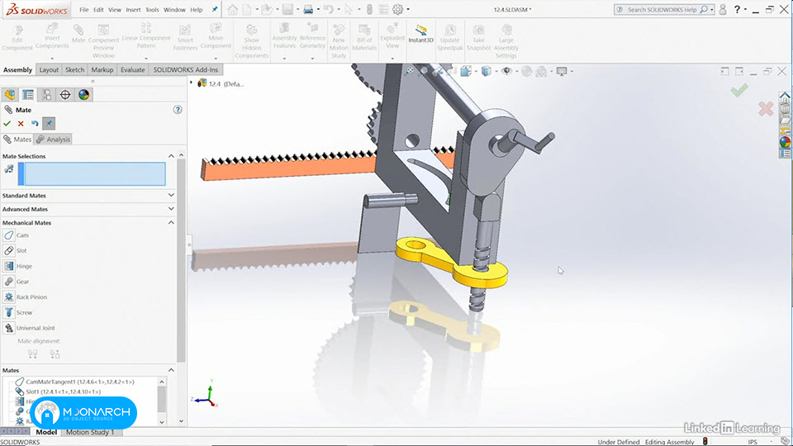Expand the Advanced Mates section
This screenshot has height=446, width=793.
[171, 208]
